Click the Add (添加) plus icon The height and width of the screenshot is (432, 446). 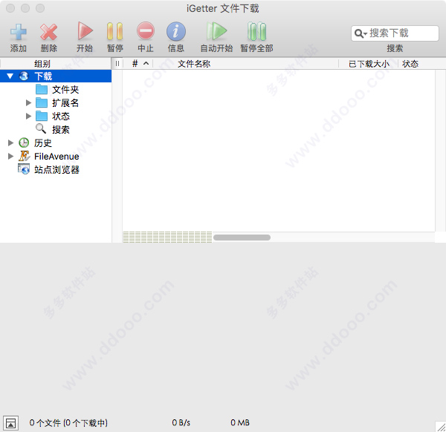point(19,32)
